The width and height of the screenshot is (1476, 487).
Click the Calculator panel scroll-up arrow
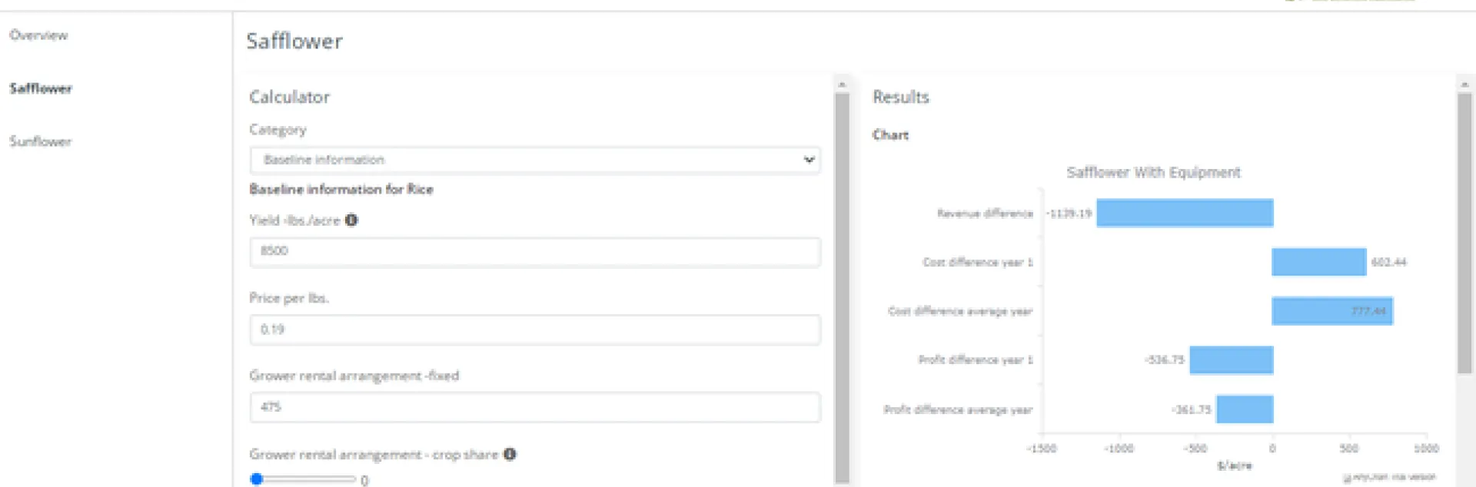click(842, 84)
